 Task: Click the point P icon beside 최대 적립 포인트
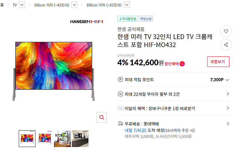[x=120, y=80]
